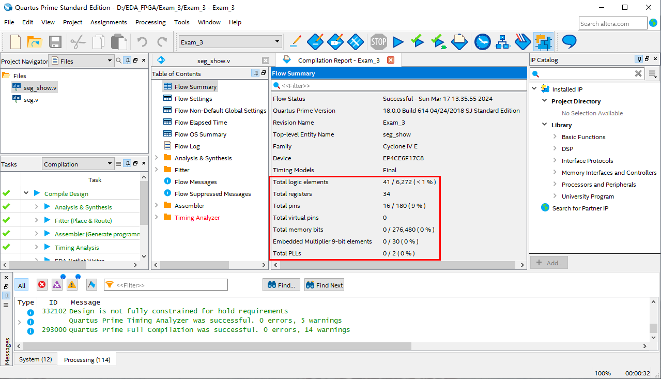The width and height of the screenshot is (661, 379).
Task: Expand the Assembler report folder
Action: [157, 205]
